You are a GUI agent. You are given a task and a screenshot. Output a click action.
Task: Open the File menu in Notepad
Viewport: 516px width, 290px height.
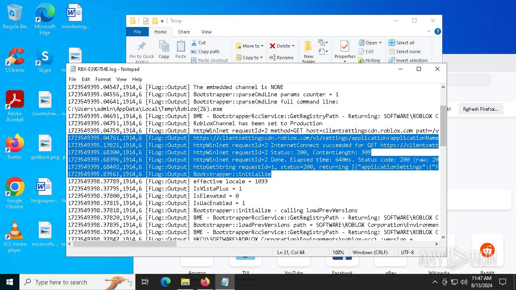(x=73, y=79)
